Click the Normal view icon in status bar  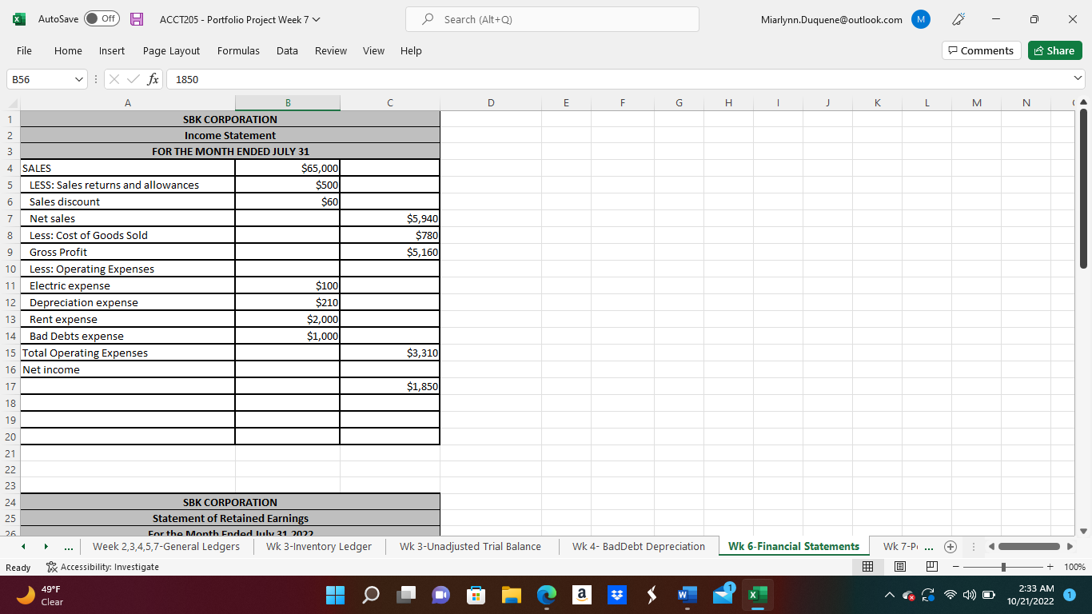pos(868,566)
